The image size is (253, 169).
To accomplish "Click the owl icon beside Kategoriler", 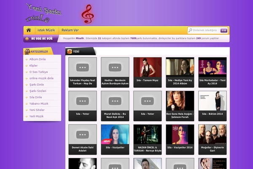I will tap(27, 52).
